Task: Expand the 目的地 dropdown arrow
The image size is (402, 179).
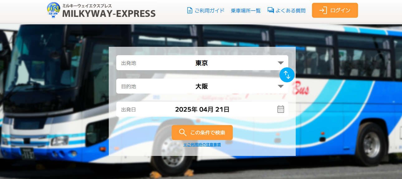Action: click(281, 86)
